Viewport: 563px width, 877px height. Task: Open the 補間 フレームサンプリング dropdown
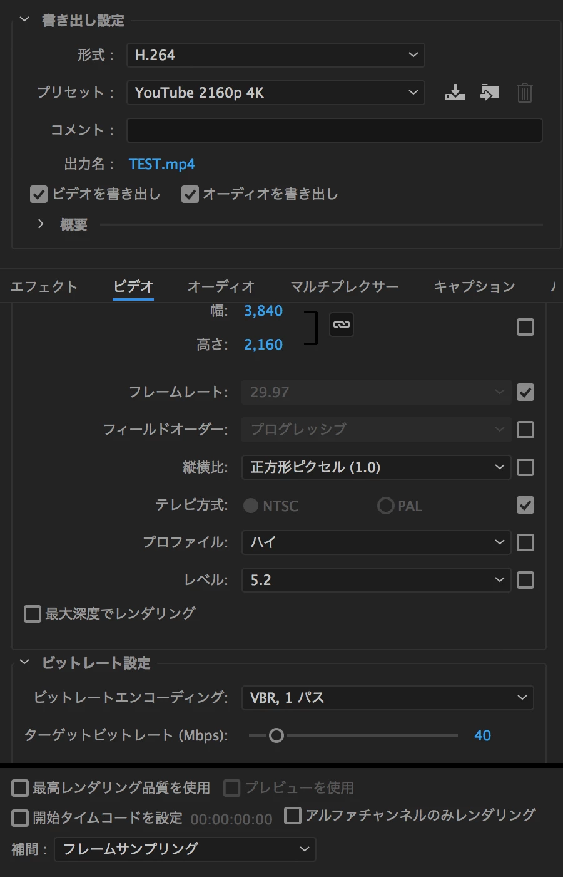click(x=185, y=849)
